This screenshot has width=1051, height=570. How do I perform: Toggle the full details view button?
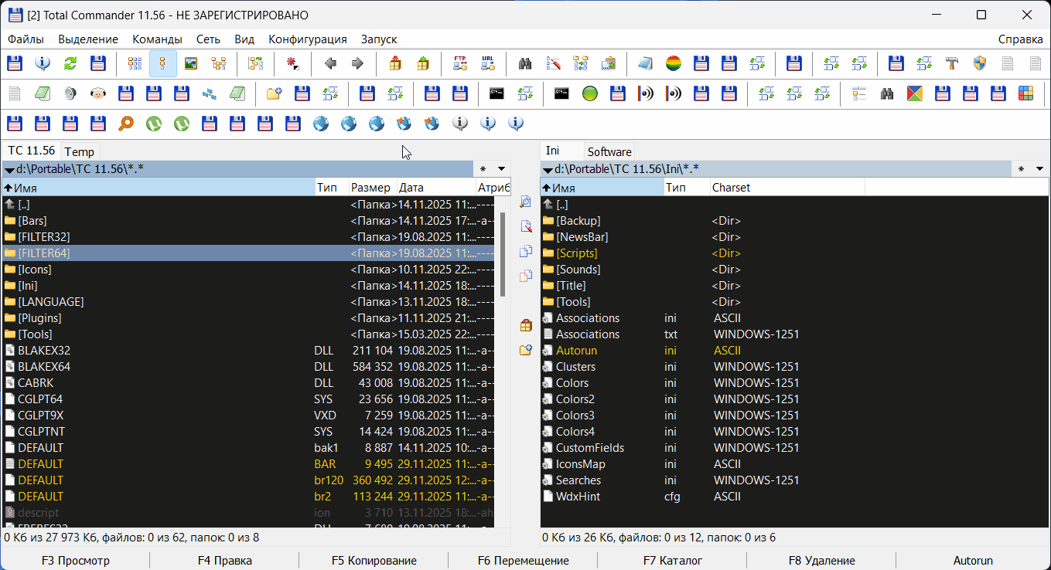135,63
